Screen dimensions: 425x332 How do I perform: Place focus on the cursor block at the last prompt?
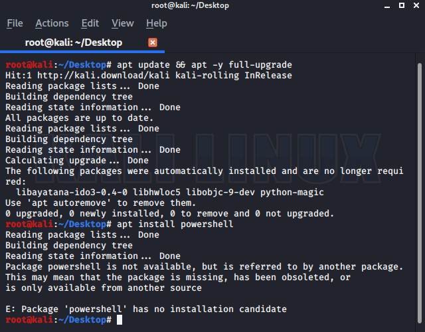click(x=120, y=320)
